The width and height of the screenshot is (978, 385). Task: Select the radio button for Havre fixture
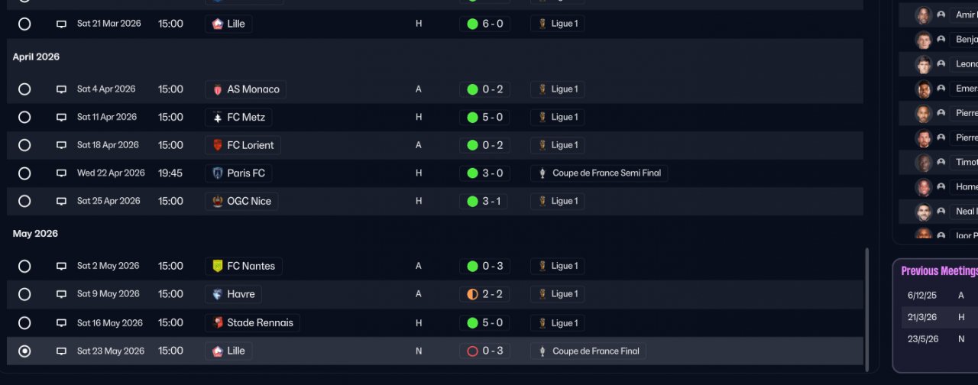[24, 294]
